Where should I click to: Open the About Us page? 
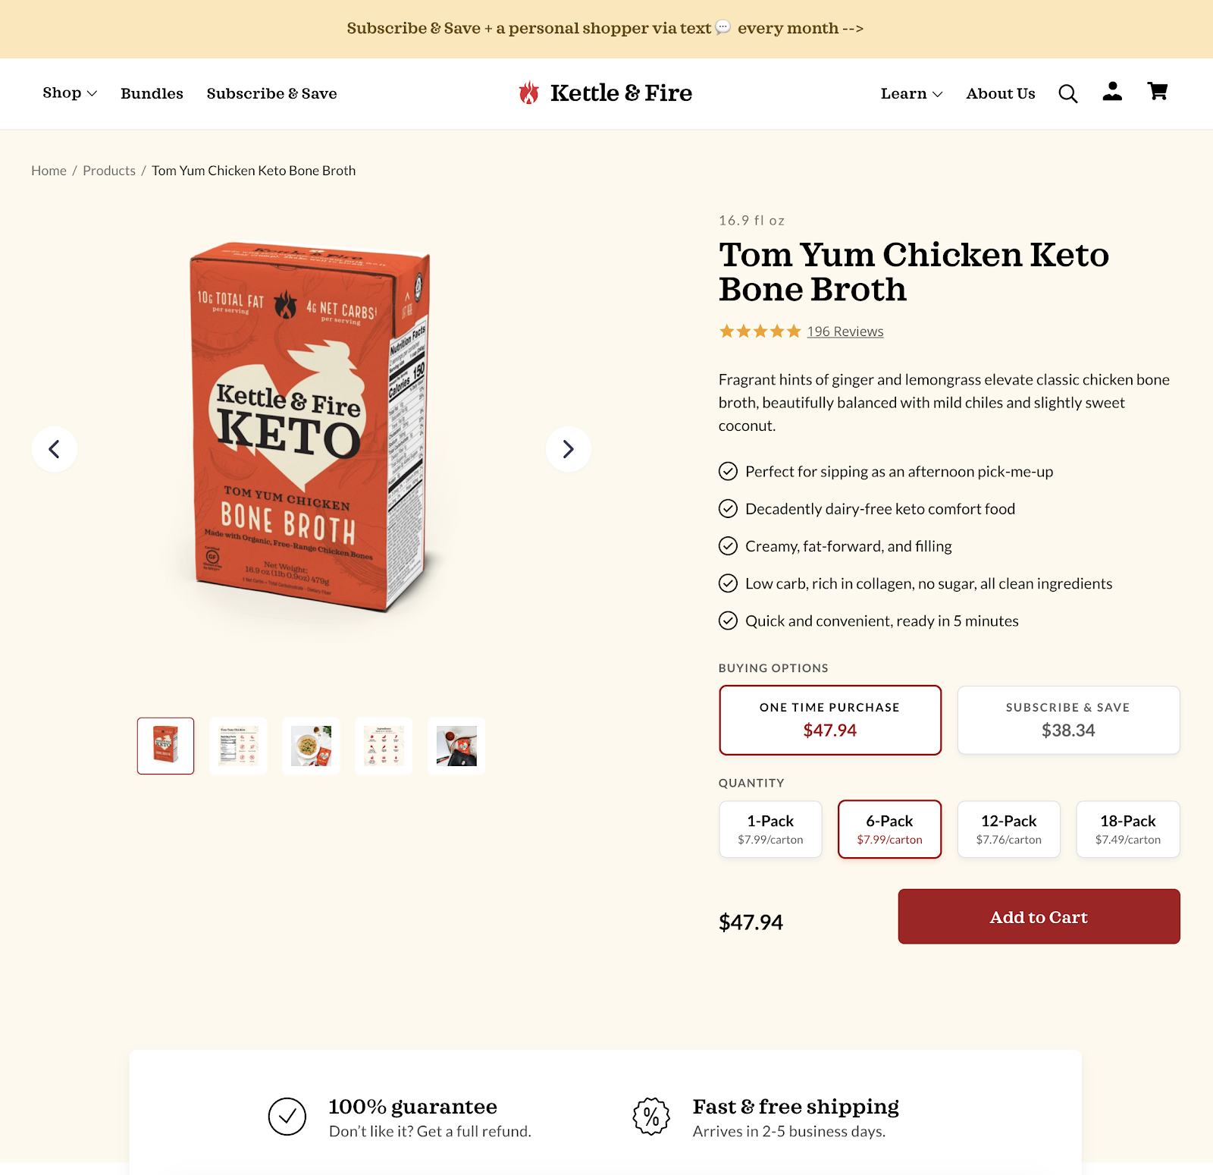1000,93
